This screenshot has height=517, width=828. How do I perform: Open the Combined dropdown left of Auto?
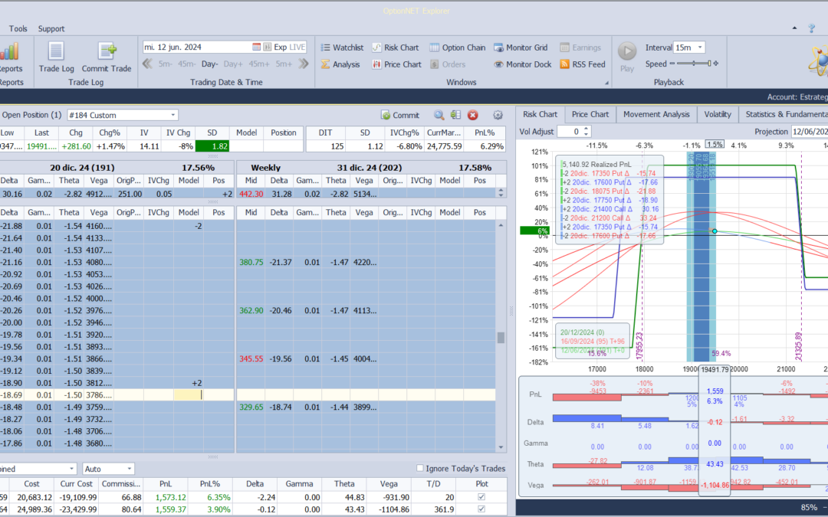click(72, 469)
